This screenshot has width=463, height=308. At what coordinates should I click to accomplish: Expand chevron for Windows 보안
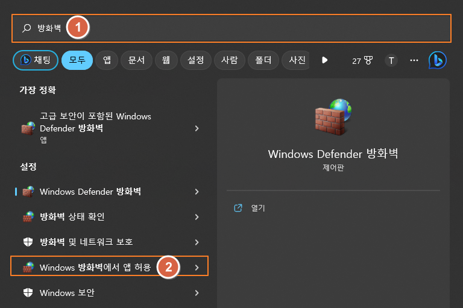tap(197, 293)
